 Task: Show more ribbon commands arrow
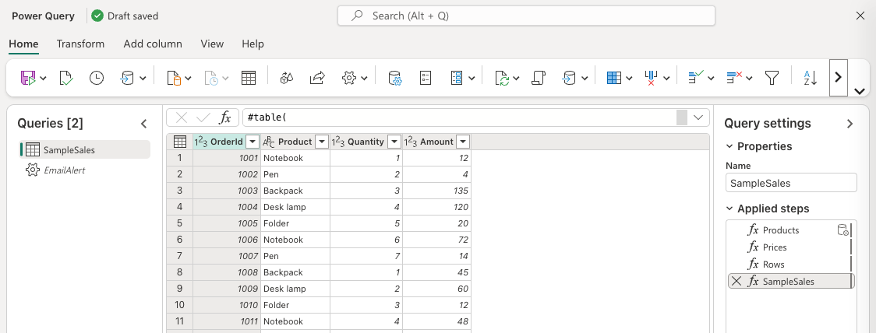(839, 78)
